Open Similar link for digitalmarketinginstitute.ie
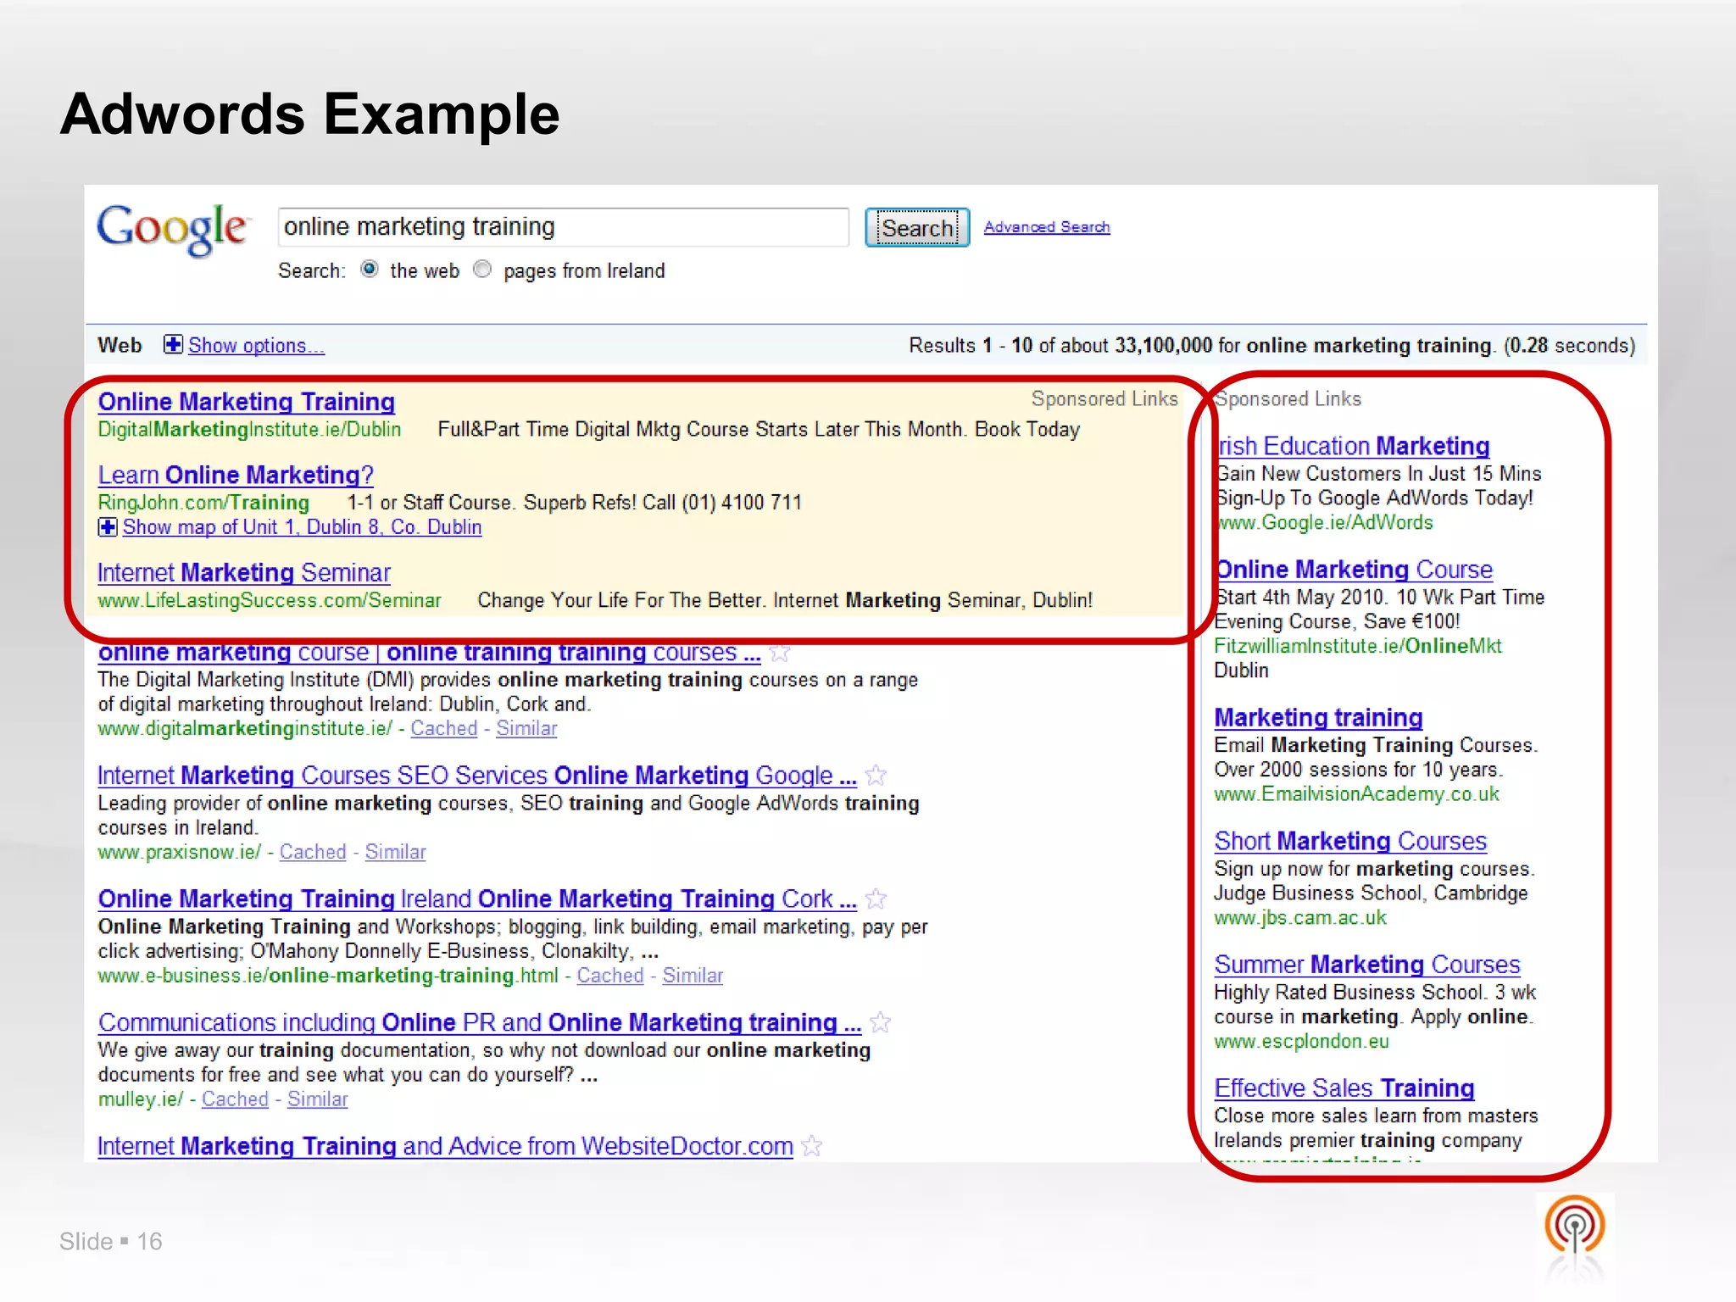Image resolution: width=1736 pixels, height=1302 pixels. (x=526, y=728)
